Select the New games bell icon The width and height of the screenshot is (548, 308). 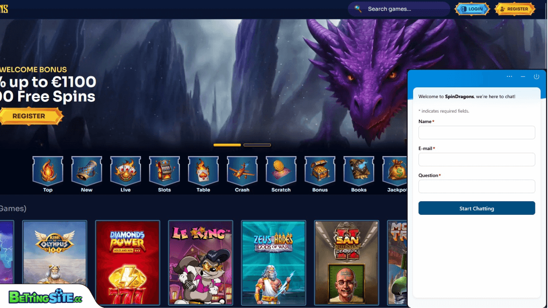click(x=87, y=171)
